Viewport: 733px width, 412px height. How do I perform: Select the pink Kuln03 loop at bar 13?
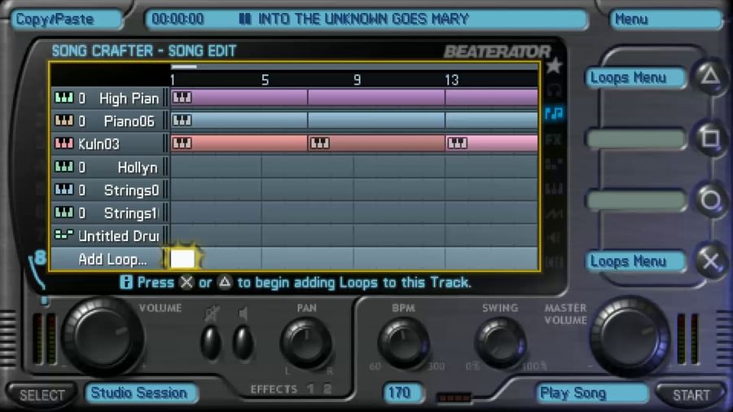pyautogui.click(x=491, y=143)
